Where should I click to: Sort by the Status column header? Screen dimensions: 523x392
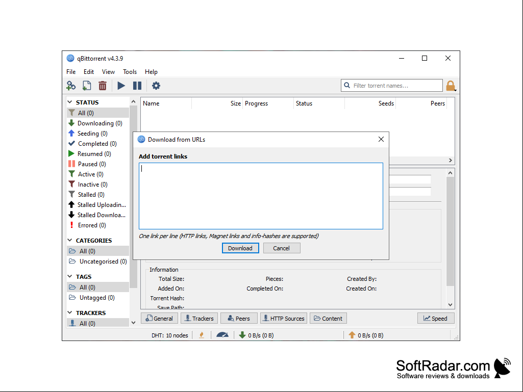[319, 103]
